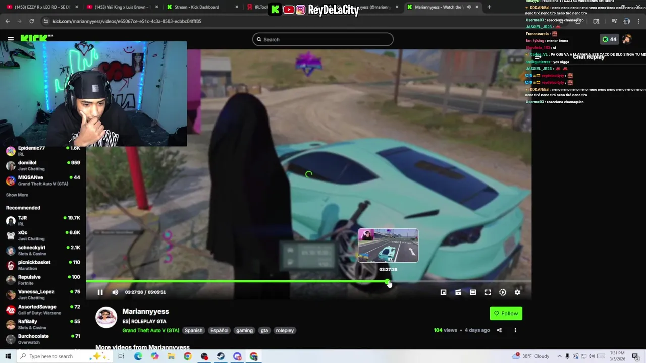
Task: Open Epidemic77 followed channel
Action: coord(43,151)
